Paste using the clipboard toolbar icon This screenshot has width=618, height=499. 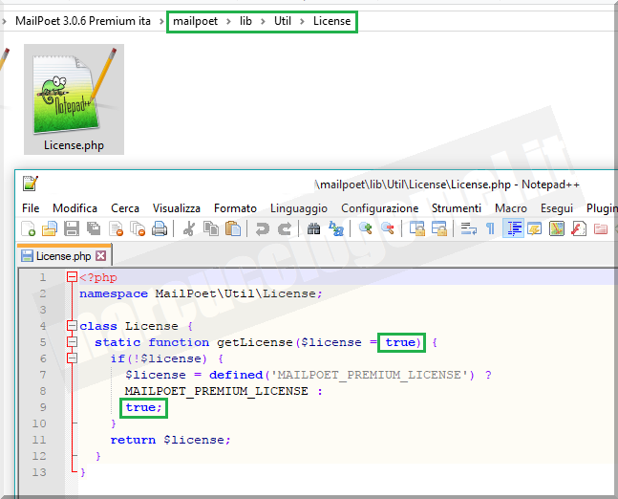[233, 228]
